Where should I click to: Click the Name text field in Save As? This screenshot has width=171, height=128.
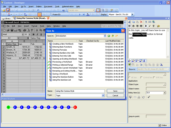[80, 91]
